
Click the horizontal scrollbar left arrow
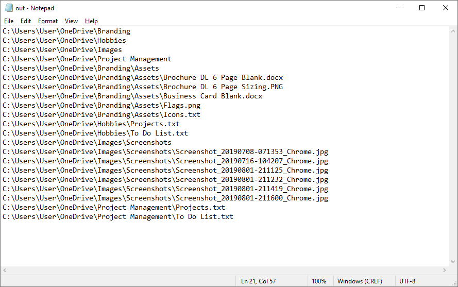5,271
